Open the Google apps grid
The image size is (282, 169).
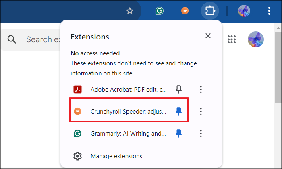tap(231, 39)
